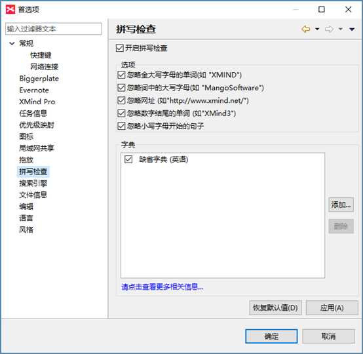
Task: Open Evernote preferences page
Action: (x=34, y=90)
